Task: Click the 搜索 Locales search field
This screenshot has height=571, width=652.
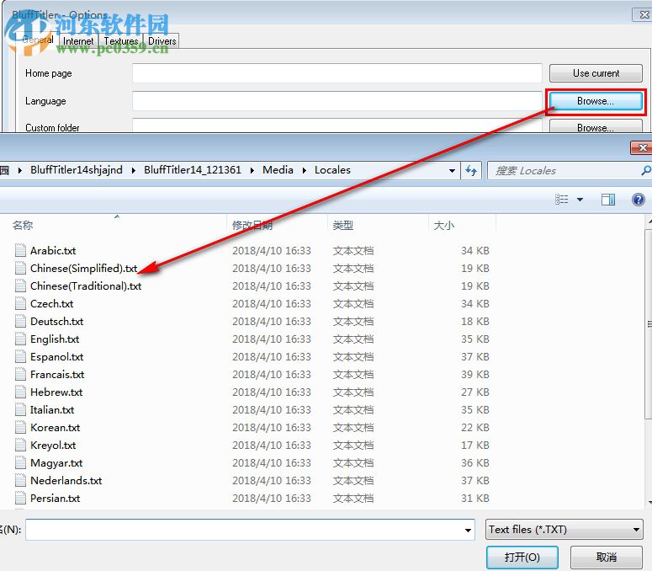Action: point(569,171)
